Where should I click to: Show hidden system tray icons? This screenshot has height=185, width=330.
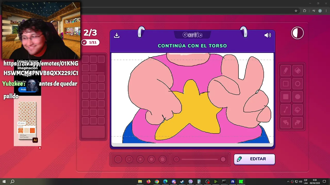click(x=288, y=182)
